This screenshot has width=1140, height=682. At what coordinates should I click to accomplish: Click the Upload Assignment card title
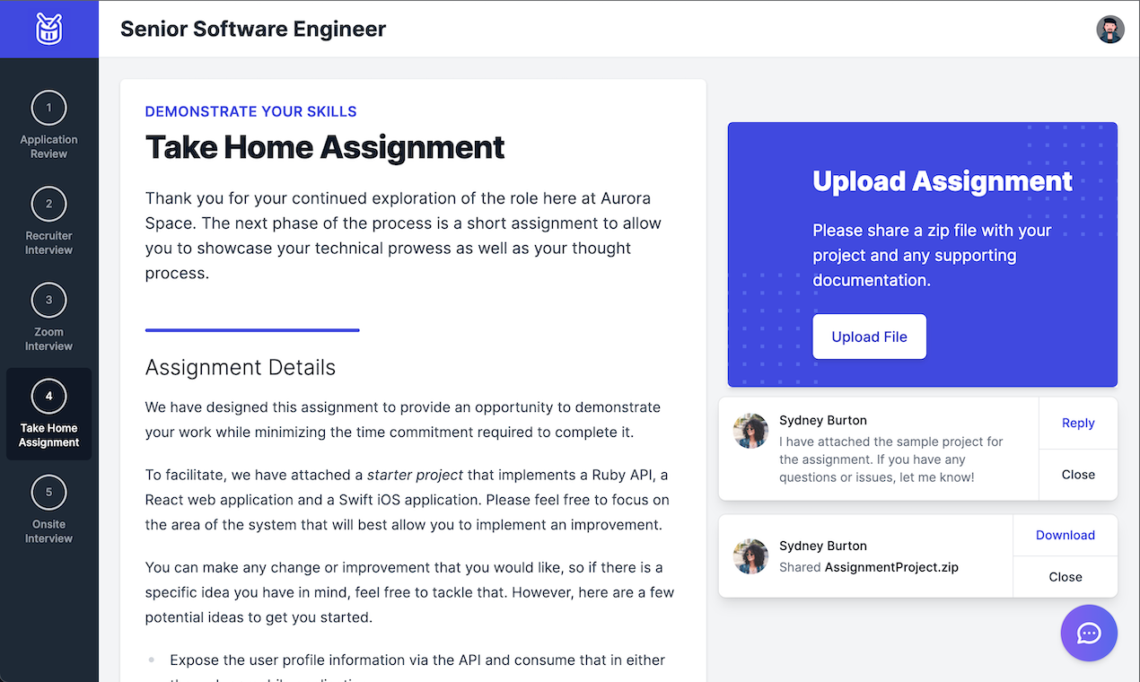point(943,181)
